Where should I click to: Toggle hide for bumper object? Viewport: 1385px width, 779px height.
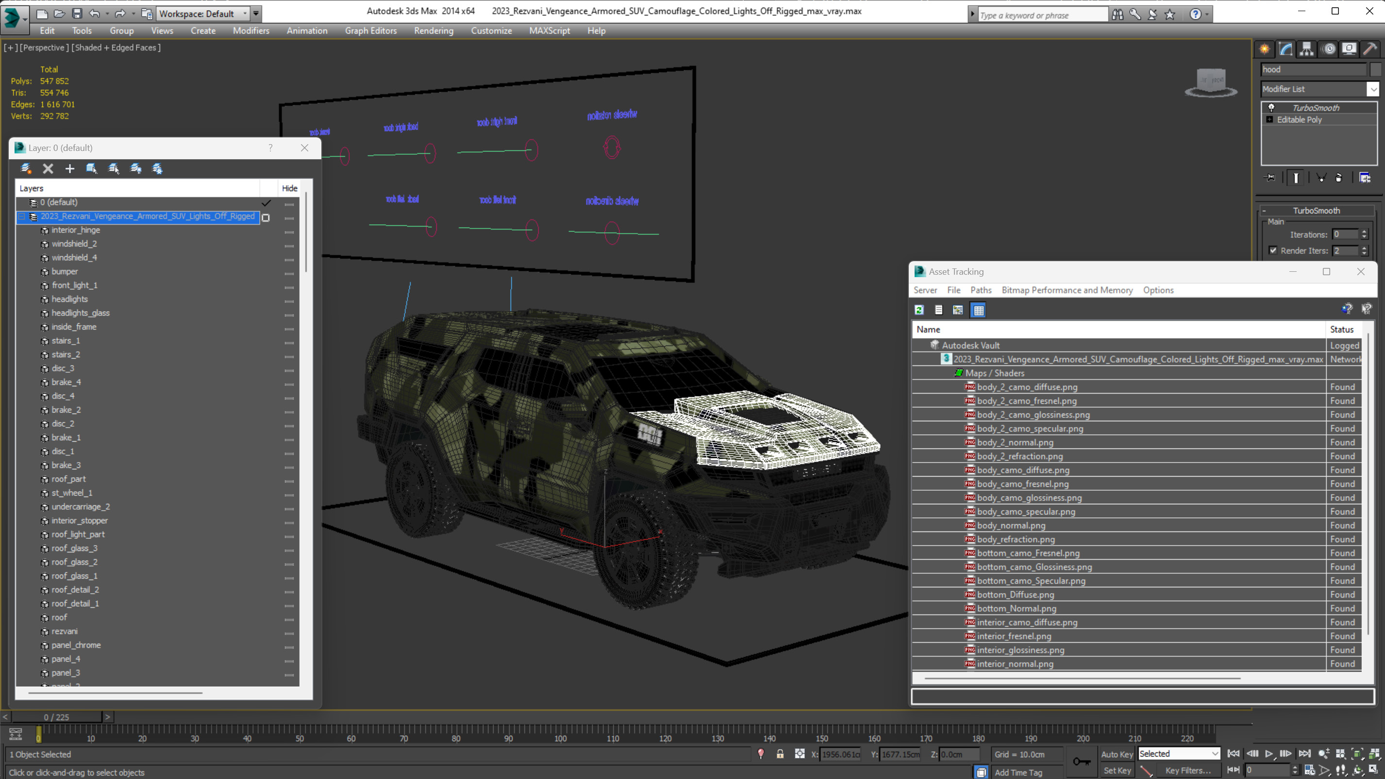click(x=289, y=274)
